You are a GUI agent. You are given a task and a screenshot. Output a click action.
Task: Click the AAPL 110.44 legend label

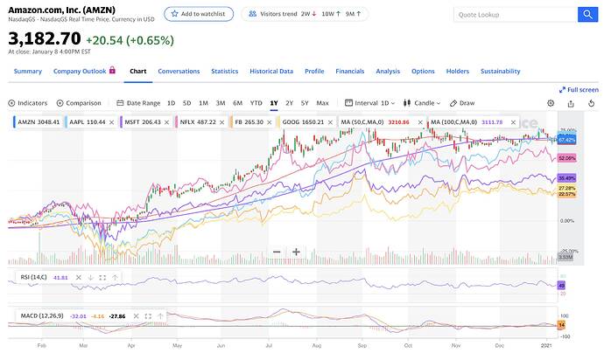click(88, 122)
